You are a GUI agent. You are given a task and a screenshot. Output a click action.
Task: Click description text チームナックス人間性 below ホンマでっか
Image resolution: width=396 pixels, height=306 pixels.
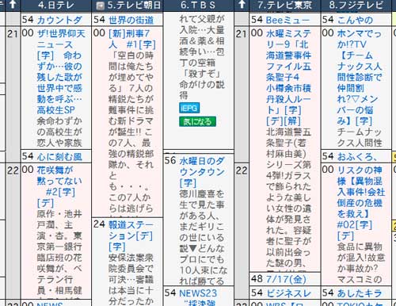pos(360,137)
